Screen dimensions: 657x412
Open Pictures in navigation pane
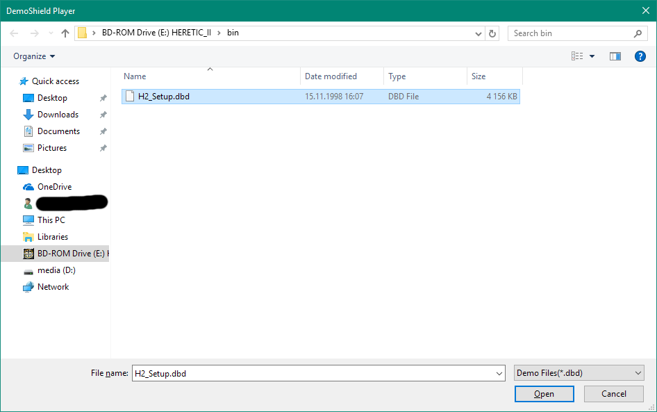pyautogui.click(x=52, y=148)
